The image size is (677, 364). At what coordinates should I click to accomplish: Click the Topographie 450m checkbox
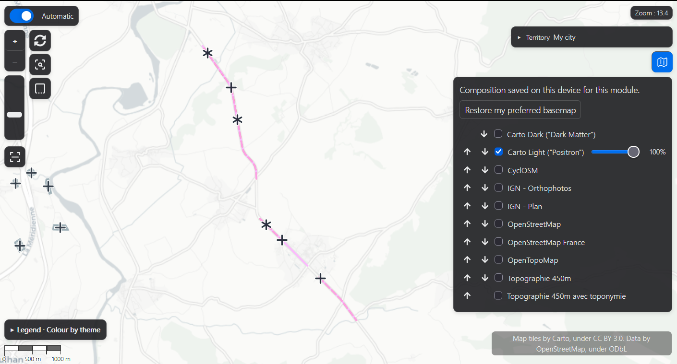tap(498, 278)
